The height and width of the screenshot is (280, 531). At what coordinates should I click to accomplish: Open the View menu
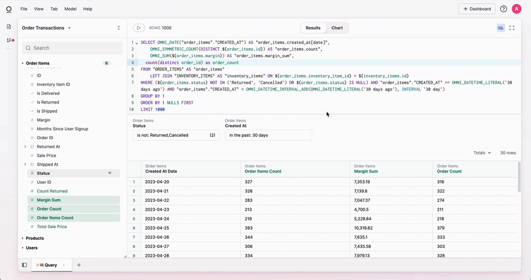tap(38, 9)
